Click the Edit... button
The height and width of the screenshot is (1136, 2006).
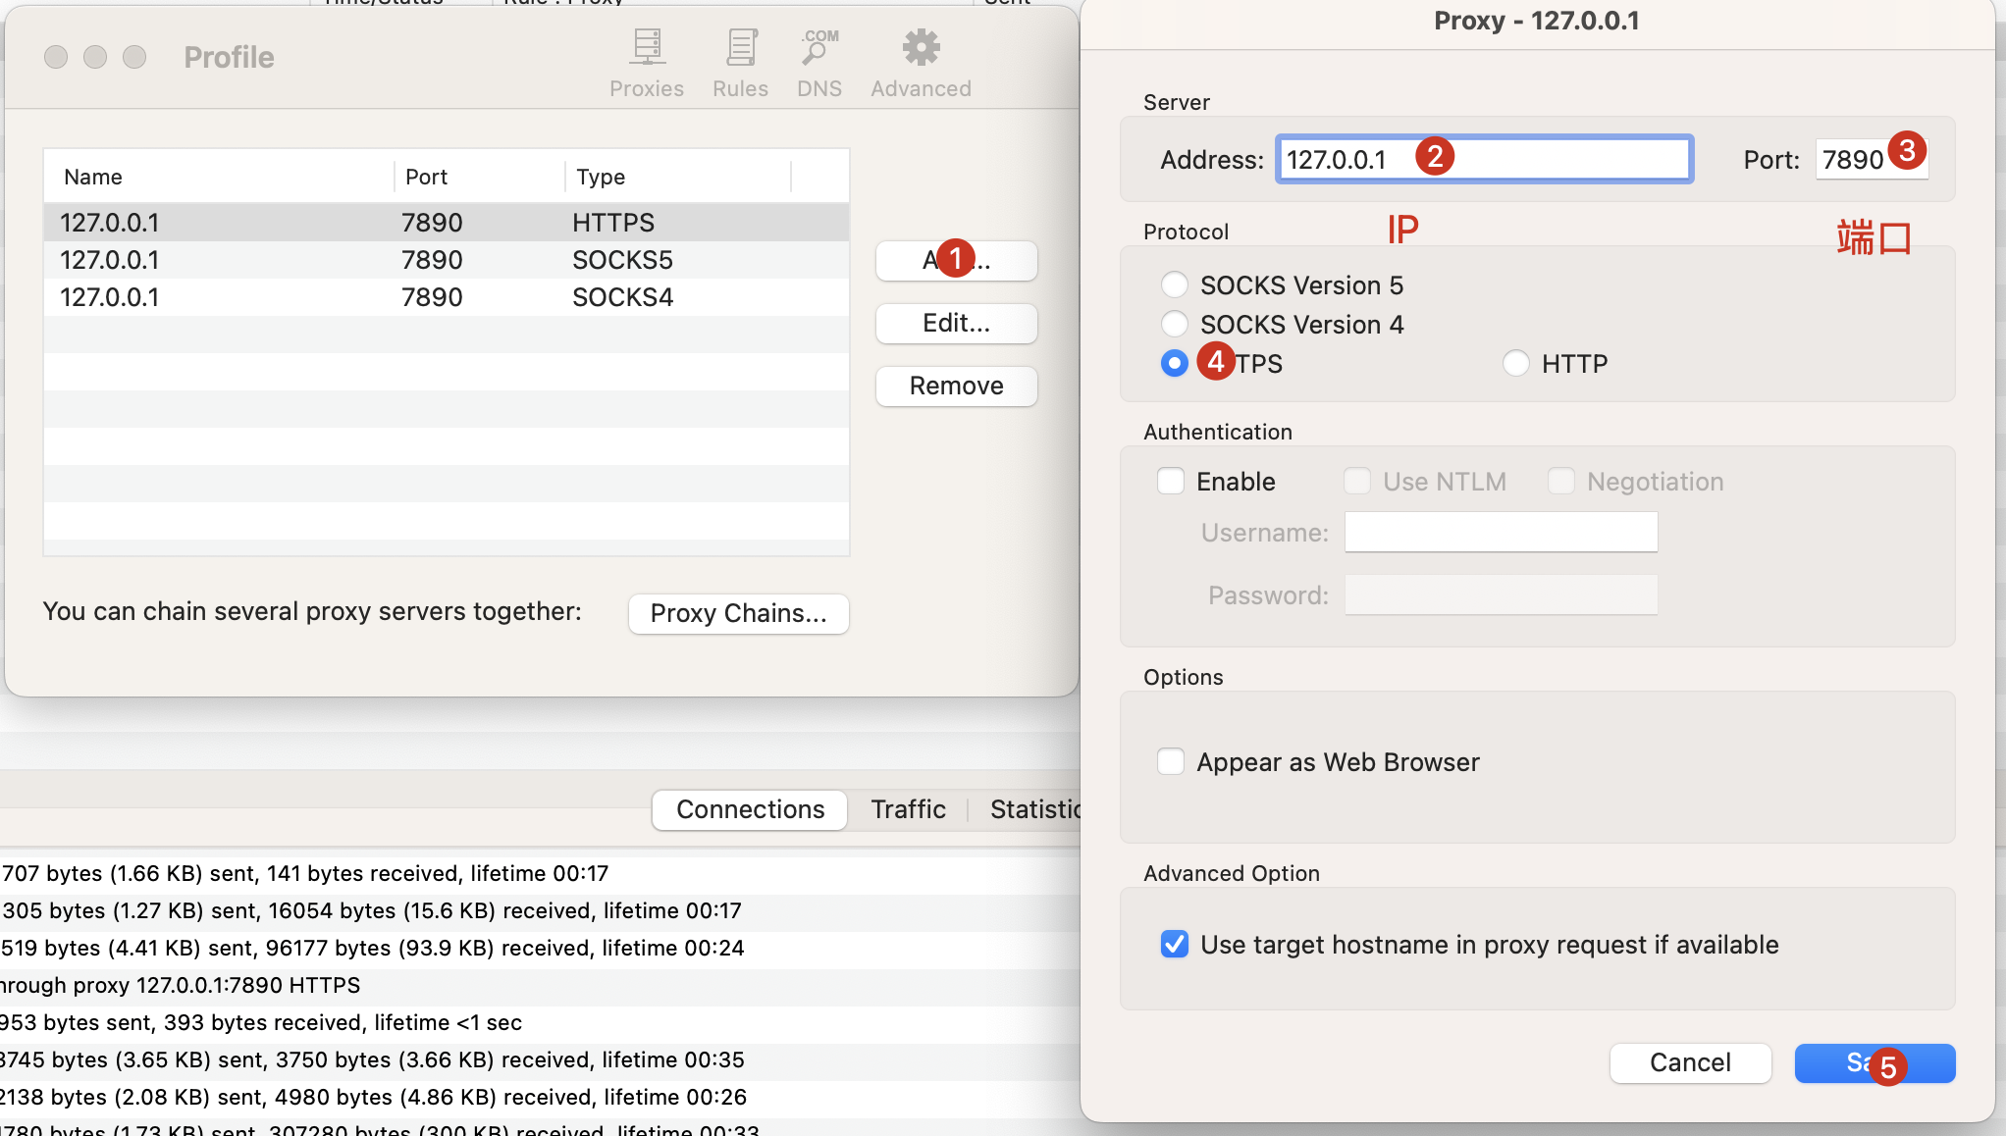(956, 324)
